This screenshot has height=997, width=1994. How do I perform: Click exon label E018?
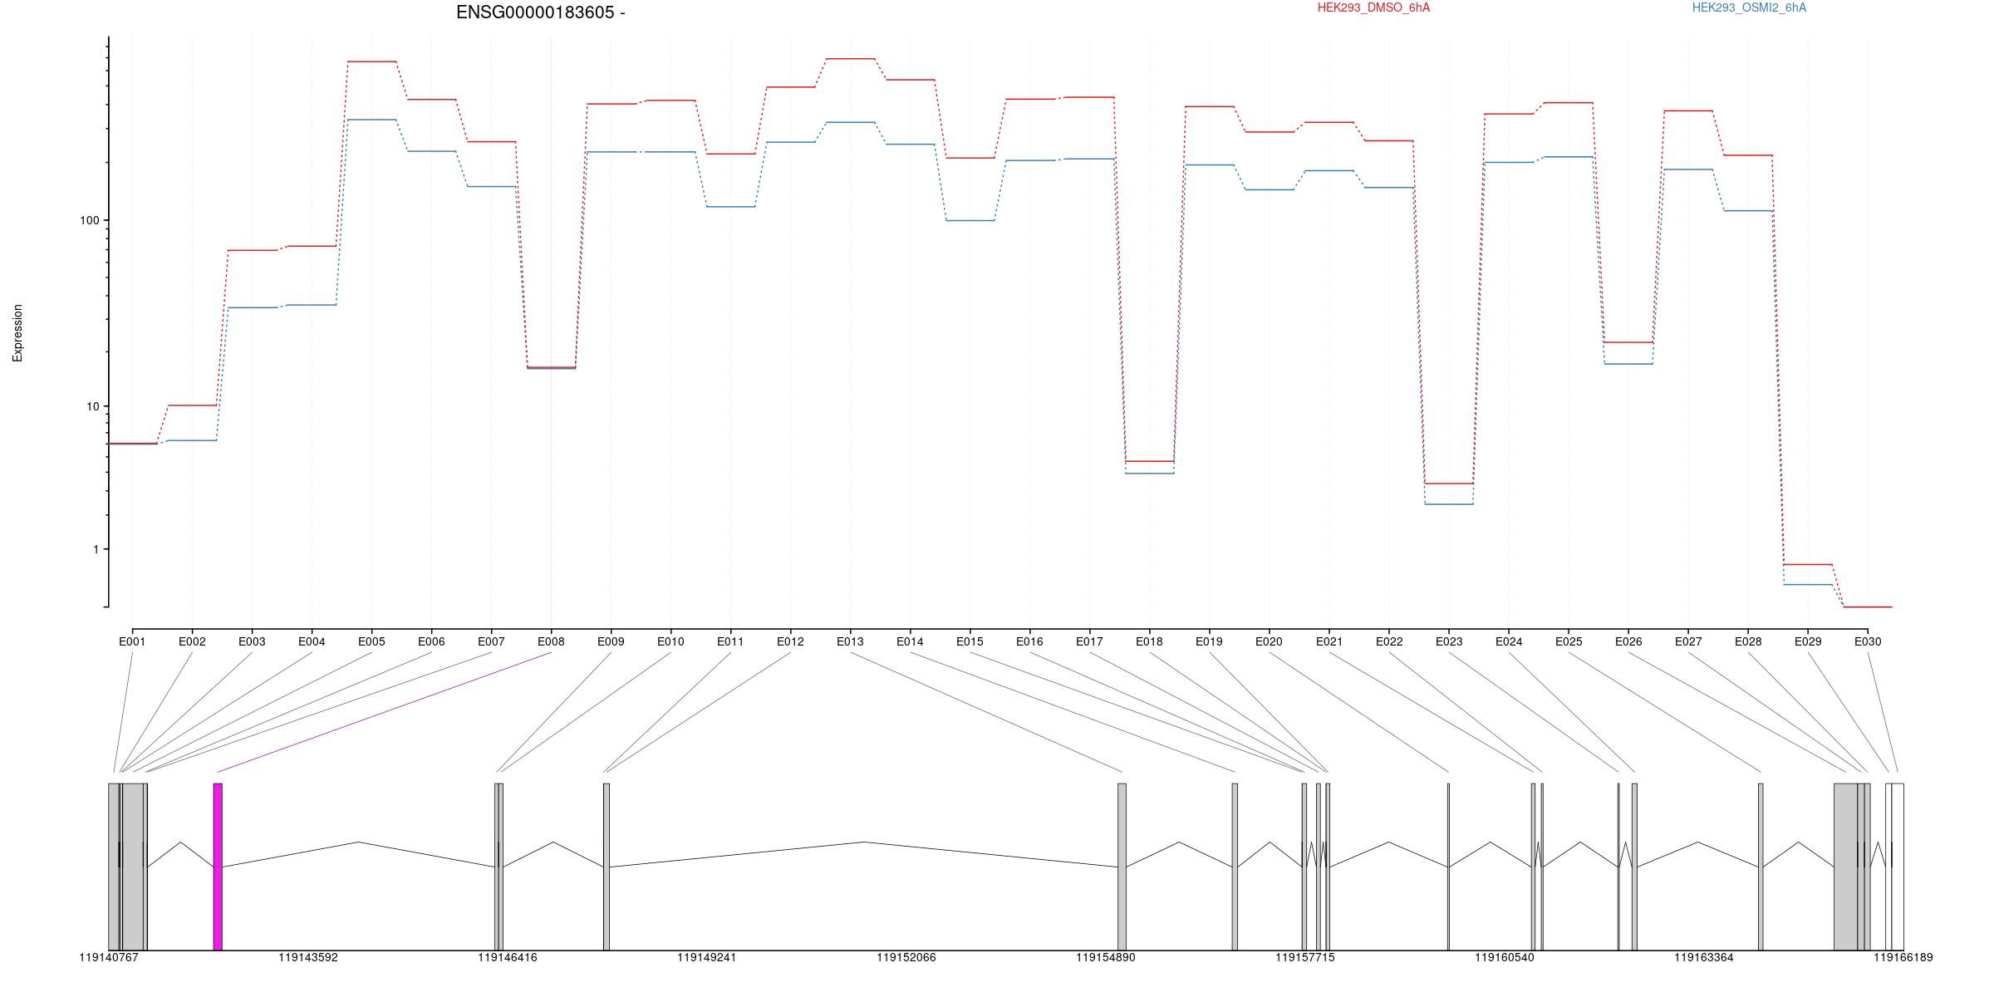pyautogui.click(x=1149, y=641)
